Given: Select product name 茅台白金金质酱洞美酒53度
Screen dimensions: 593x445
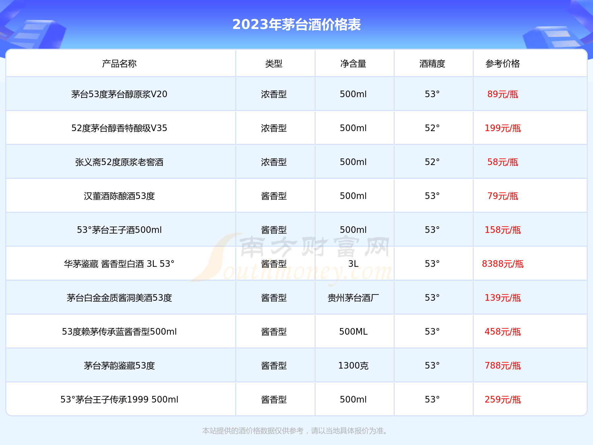Looking at the screenshot, I should click(119, 298).
